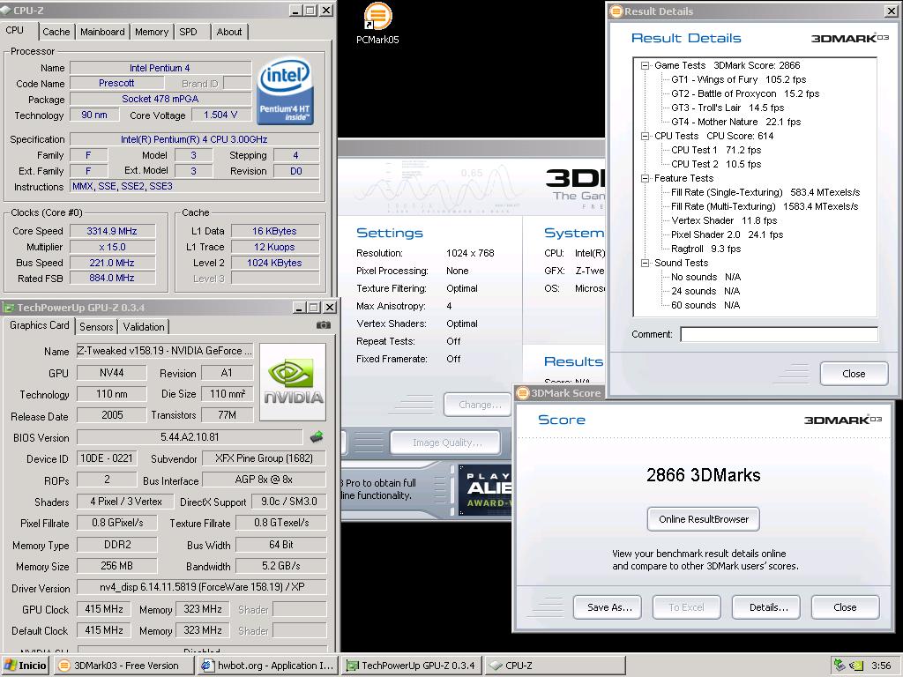Click the BIOS save chip icon in GPU-Z
The height and width of the screenshot is (677, 903).
click(x=317, y=437)
